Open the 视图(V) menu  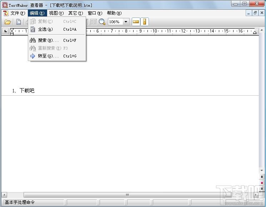[x=56, y=13]
